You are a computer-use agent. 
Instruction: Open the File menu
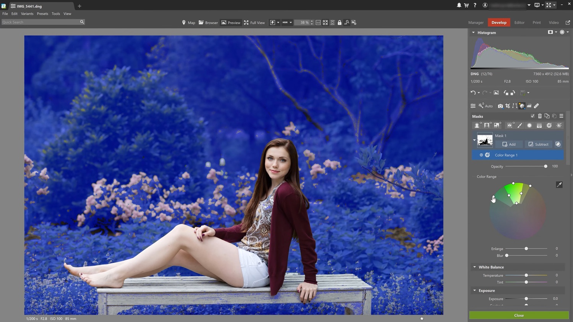5,13
